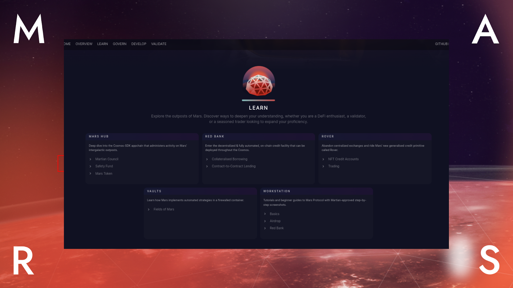Click the chevron next to Collateralised Borrowing
This screenshot has height=288, width=513.
(x=207, y=159)
